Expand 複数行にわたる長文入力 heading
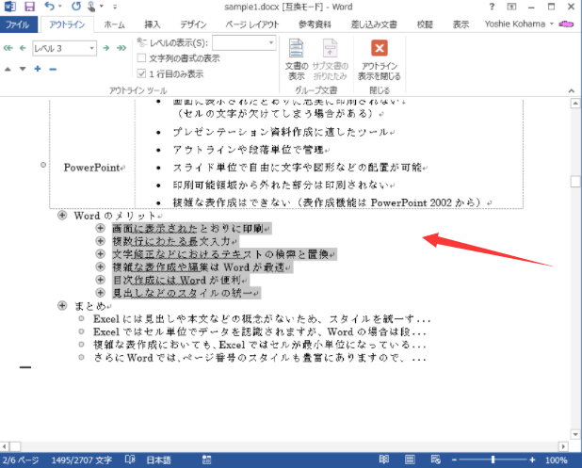This screenshot has width=582, height=468. [100, 241]
